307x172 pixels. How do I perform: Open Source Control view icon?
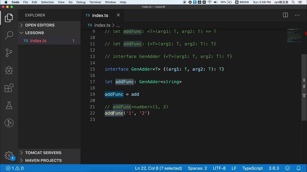tap(9, 53)
